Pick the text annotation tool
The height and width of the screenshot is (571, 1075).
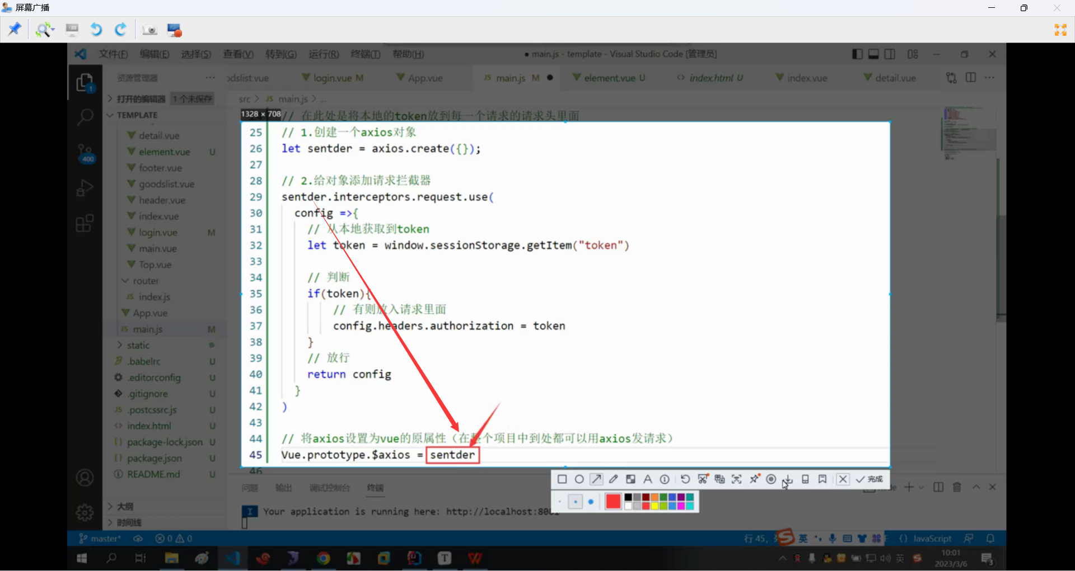(648, 479)
